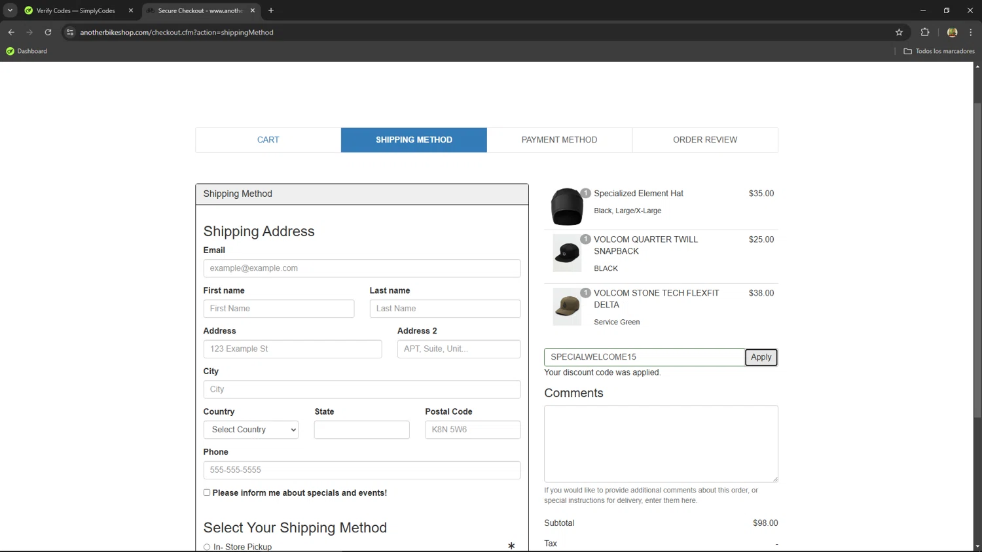The image size is (982, 552).
Task: Focus the City field
Action: [x=362, y=389]
